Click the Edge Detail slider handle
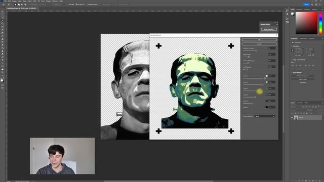This screenshot has height=182, width=324. [x=249, y=57]
